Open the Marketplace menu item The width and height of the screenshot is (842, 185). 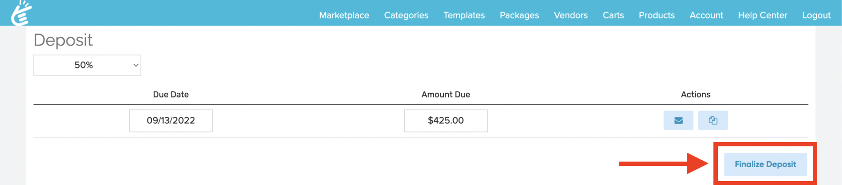[x=344, y=15]
